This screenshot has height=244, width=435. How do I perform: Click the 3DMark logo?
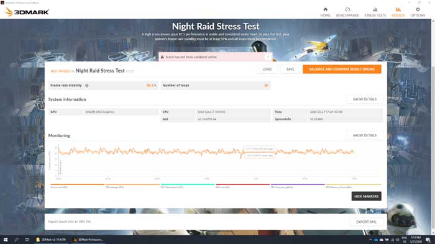(x=27, y=12)
